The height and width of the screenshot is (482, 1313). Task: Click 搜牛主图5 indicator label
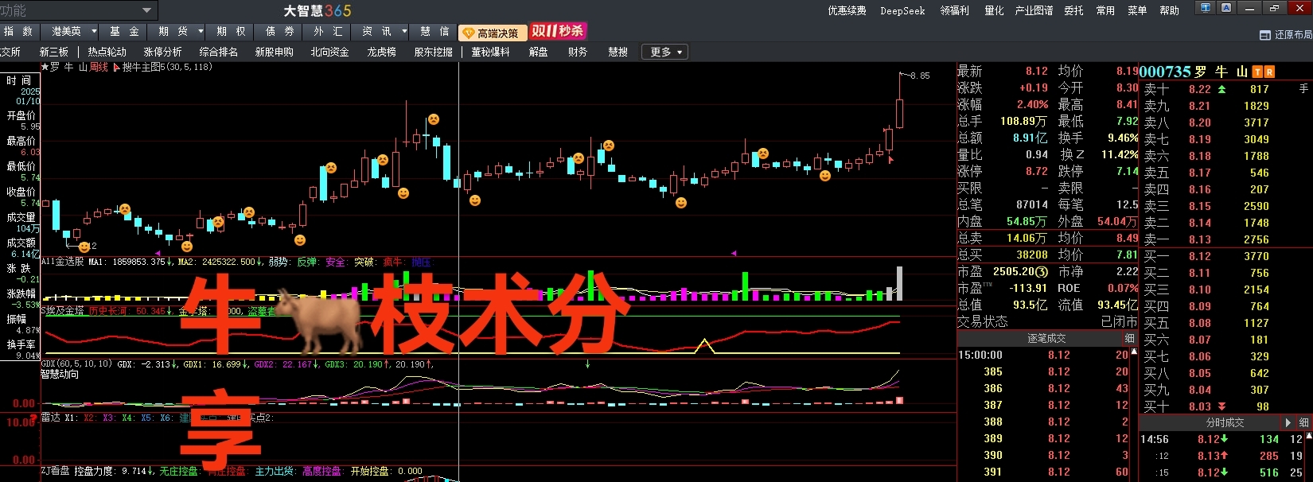167,67
